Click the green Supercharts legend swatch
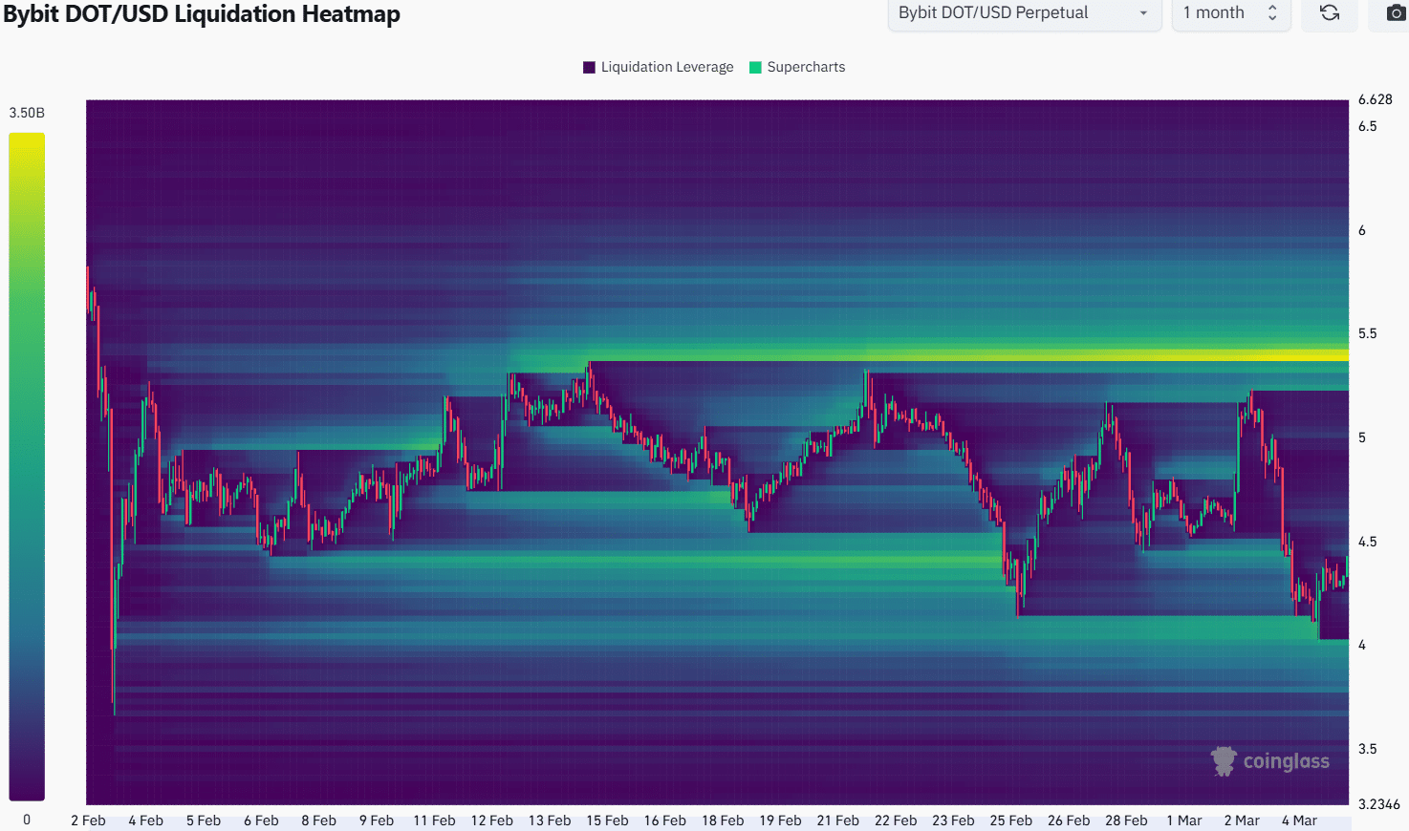Screen dimensions: 1409x831 click(x=755, y=67)
